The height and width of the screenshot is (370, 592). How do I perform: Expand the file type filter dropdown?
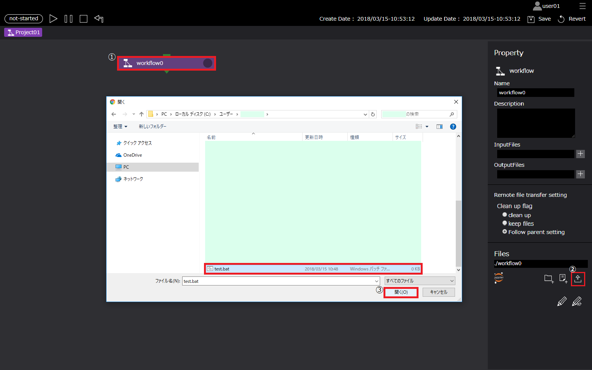pyautogui.click(x=420, y=281)
